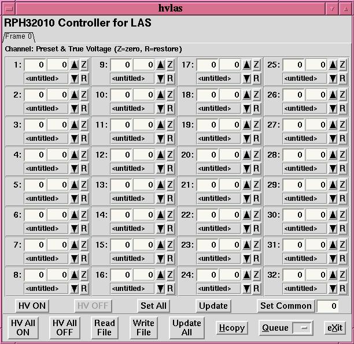Restore channel 8 using its R button
The height and width of the screenshot is (344, 354).
(x=83, y=289)
